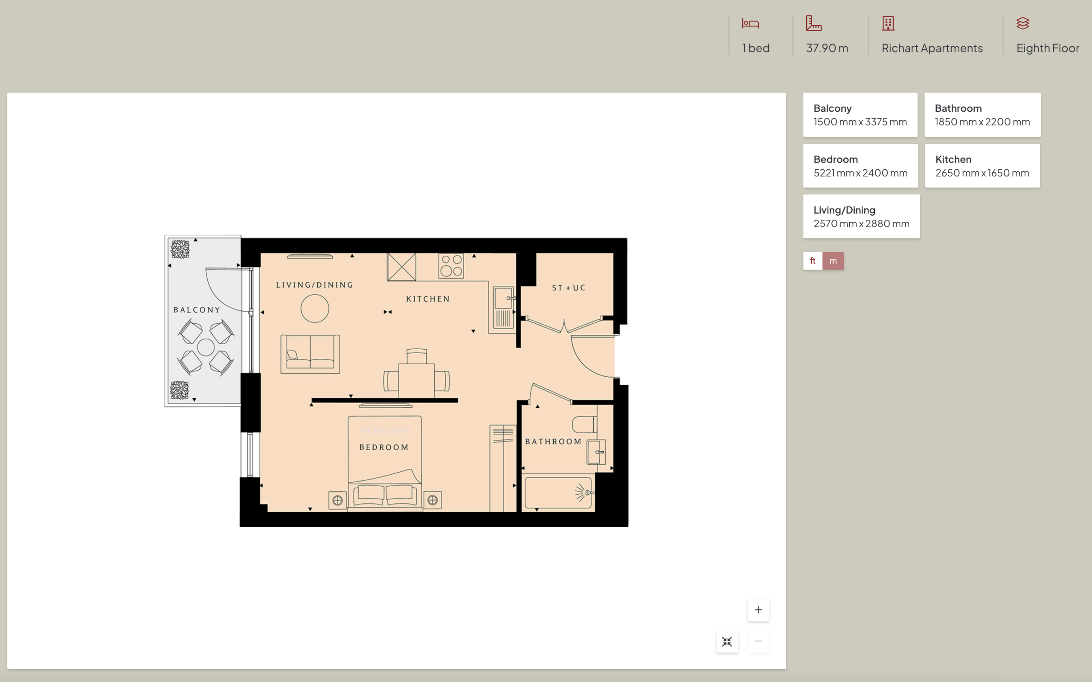Click the building icon above Richart Apartments

pos(888,23)
